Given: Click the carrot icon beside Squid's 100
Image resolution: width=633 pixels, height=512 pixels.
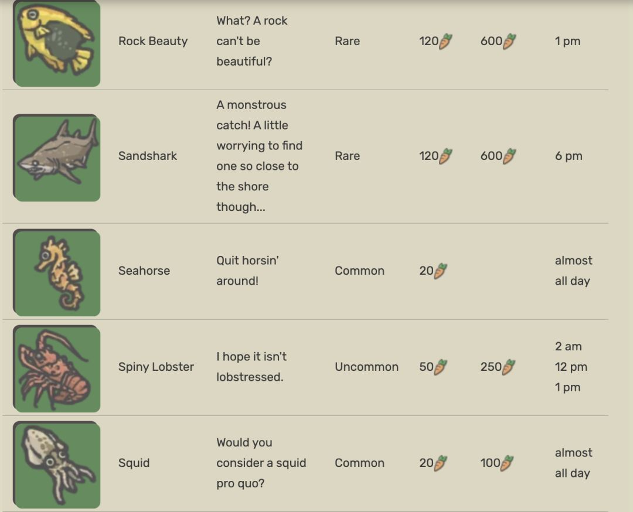Looking at the screenshot, I should [507, 463].
